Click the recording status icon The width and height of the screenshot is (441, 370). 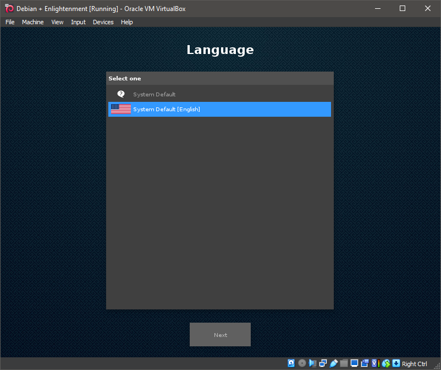pos(365,363)
